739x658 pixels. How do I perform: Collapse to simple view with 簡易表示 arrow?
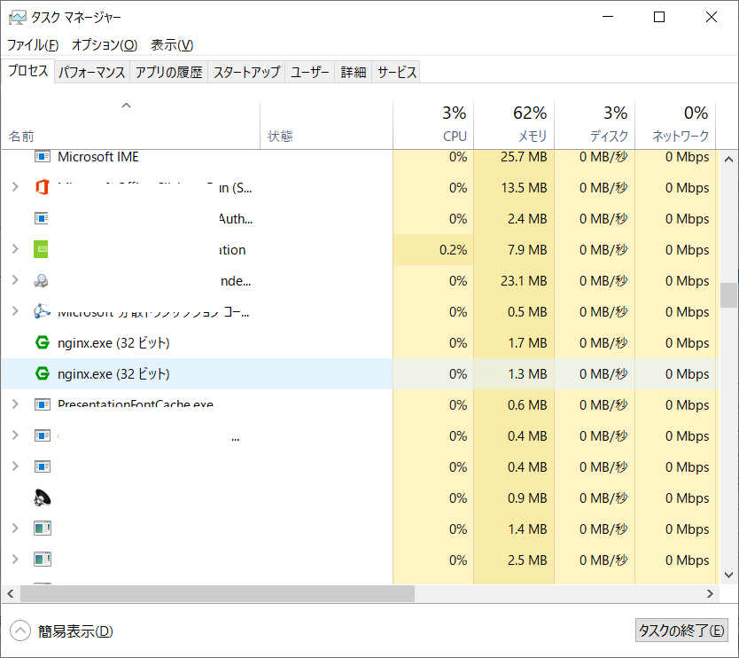20,631
